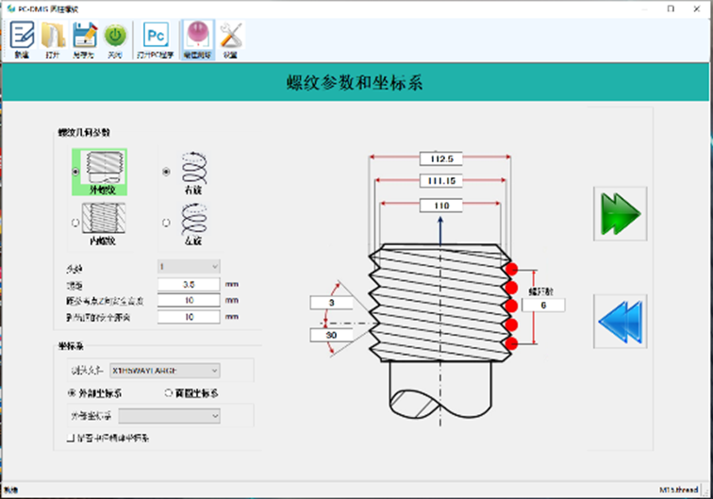Expand the dropdown showing value 1
Image resolution: width=713 pixels, height=499 pixels.
(x=189, y=267)
